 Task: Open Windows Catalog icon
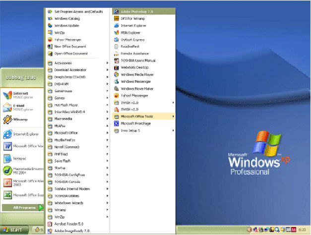[x=50, y=18]
